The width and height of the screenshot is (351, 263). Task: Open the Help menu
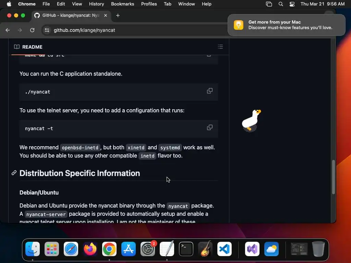(x=206, y=4)
